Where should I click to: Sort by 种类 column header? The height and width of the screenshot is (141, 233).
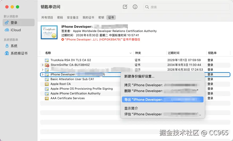(x=138, y=53)
